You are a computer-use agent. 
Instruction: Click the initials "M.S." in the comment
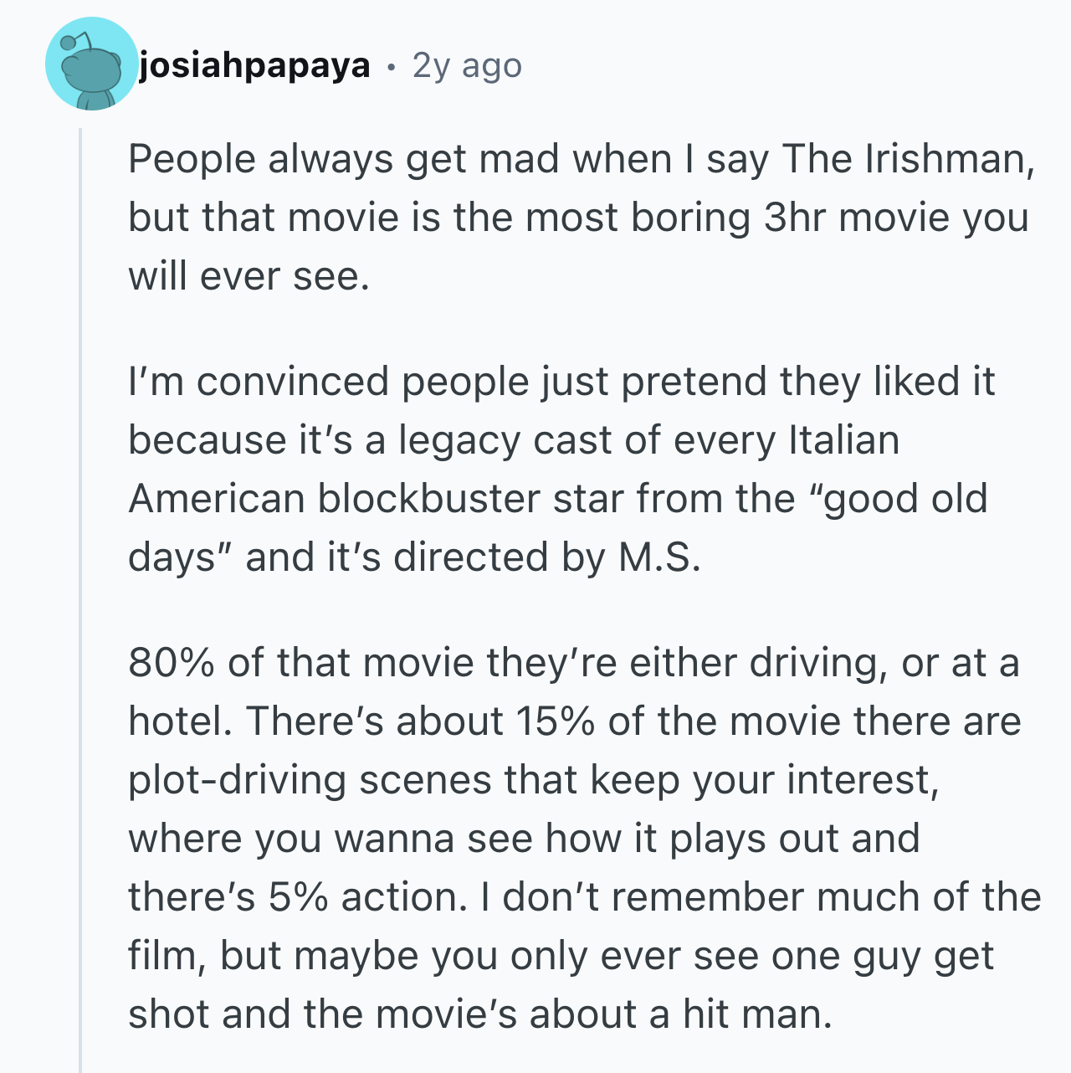tap(659, 557)
